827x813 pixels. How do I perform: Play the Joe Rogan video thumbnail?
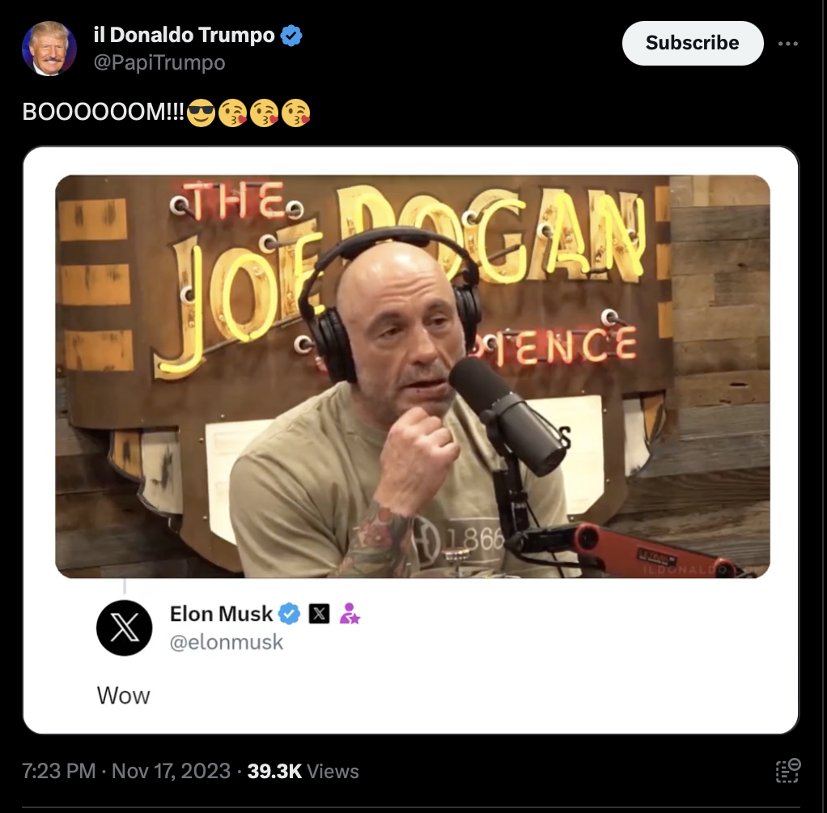pyautogui.click(x=413, y=377)
